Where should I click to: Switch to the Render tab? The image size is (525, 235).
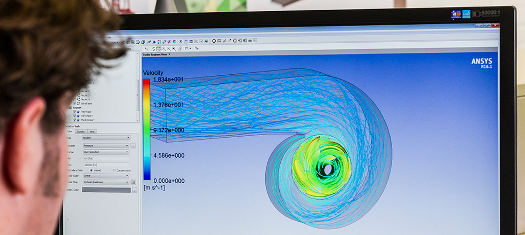(x=80, y=131)
